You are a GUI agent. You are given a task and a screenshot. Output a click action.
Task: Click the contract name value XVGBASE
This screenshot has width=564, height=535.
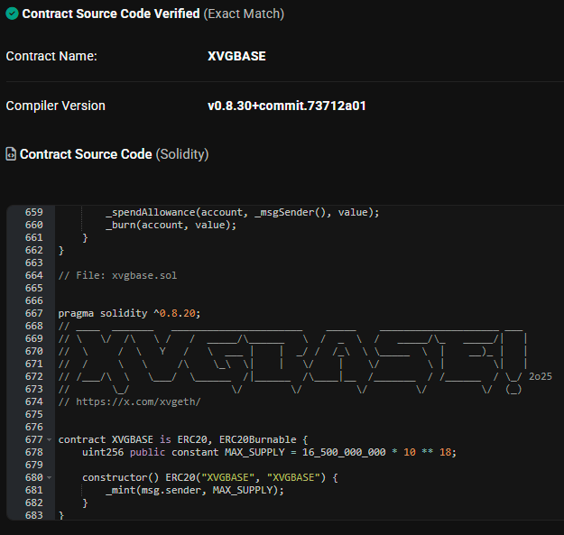(236, 56)
